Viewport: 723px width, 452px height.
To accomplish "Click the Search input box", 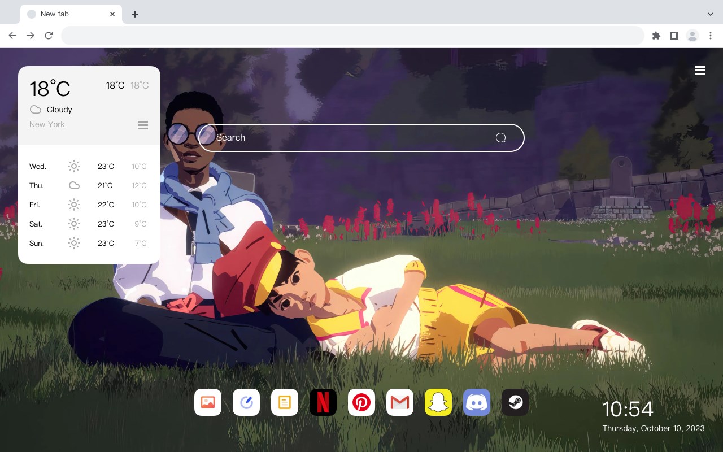I will (x=361, y=138).
